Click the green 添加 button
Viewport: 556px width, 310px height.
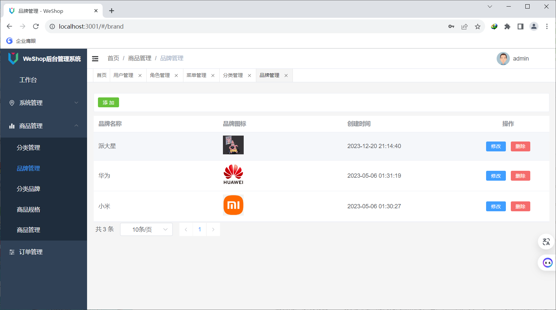[108, 102]
